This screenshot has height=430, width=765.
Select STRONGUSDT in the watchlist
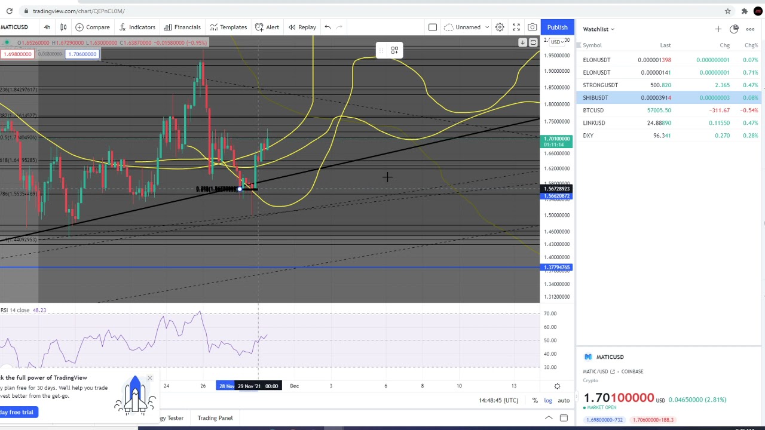pyautogui.click(x=670, y=85)
